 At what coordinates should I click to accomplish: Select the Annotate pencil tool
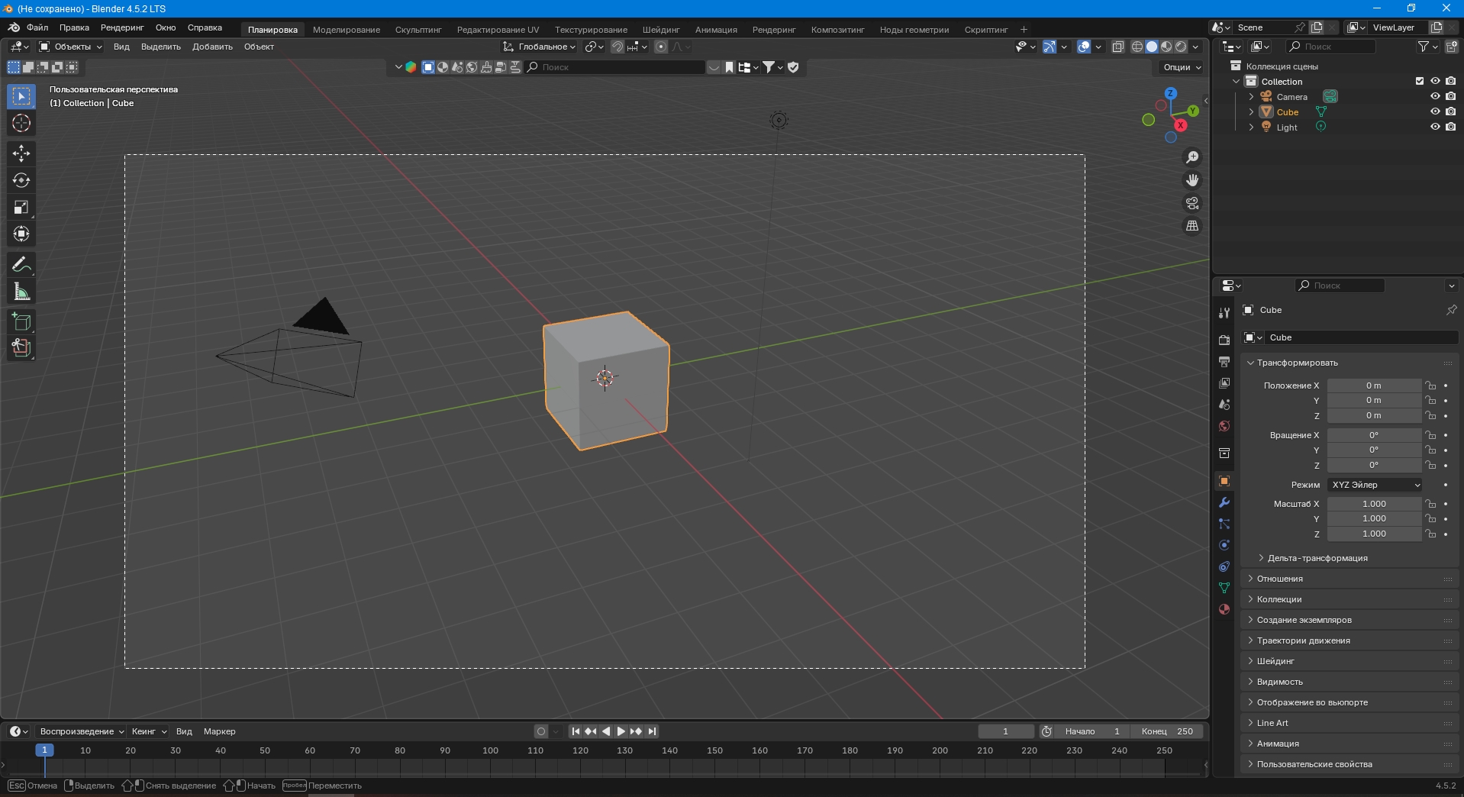click(21, 265)
